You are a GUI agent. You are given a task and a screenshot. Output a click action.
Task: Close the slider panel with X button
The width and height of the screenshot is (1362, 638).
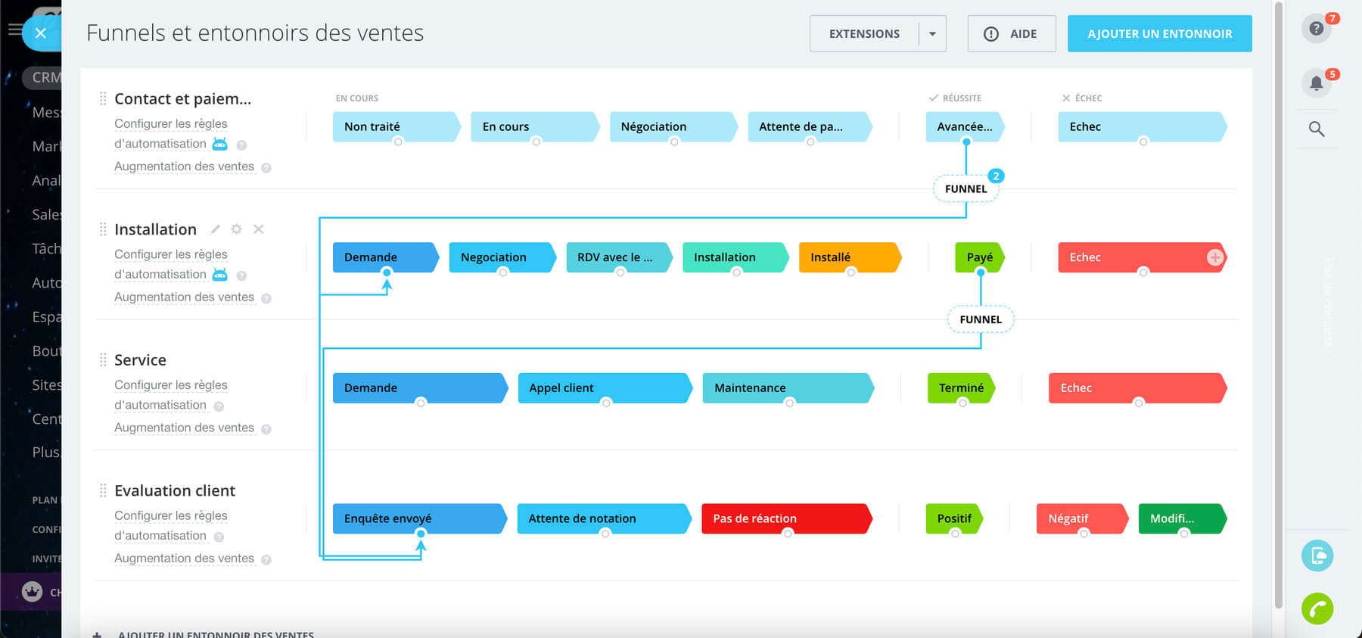[x=41, y=33]
